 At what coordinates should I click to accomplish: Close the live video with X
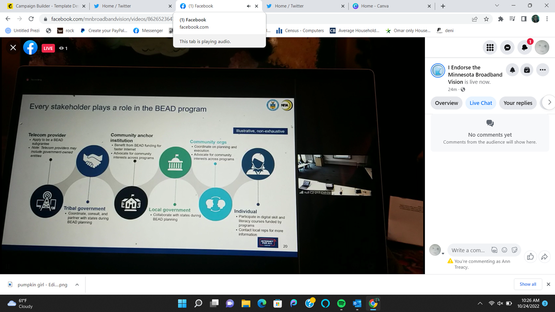pos(13,48)
